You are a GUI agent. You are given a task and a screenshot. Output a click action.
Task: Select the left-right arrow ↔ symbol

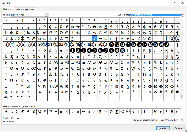(17, 39)
